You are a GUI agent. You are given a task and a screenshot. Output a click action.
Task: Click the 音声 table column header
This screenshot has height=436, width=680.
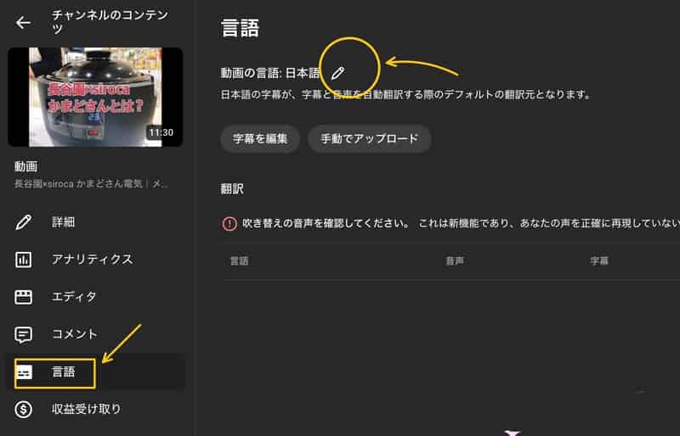coord(455,260)
